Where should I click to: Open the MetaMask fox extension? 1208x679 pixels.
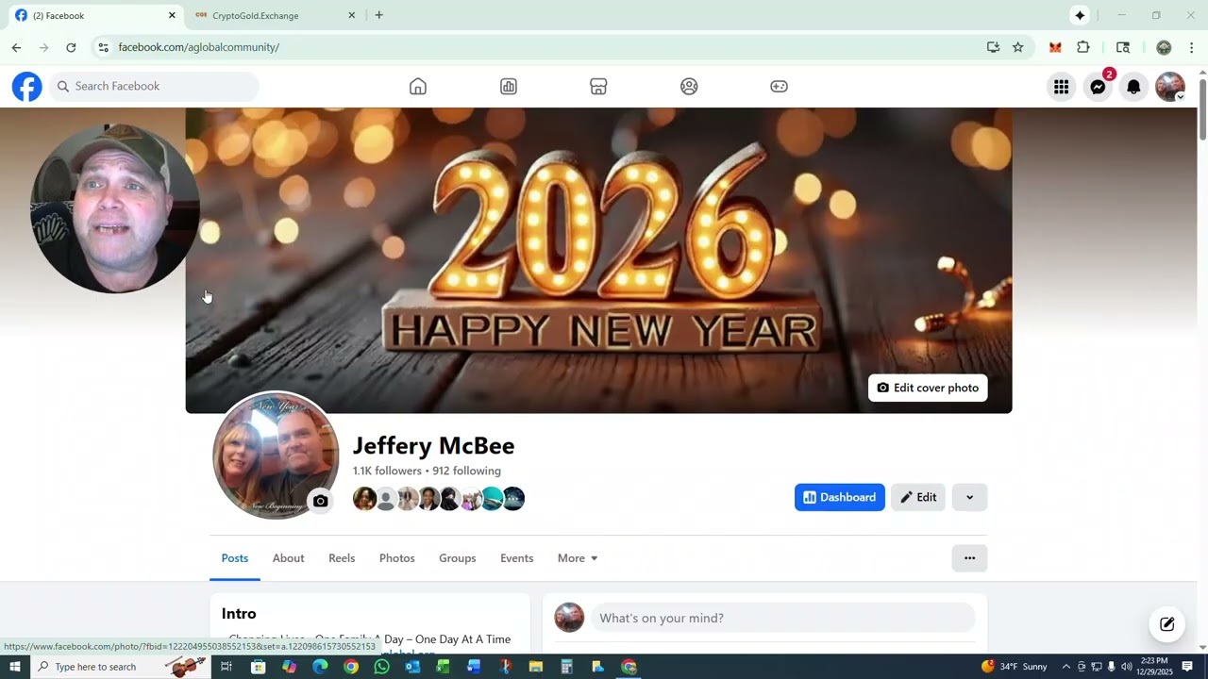pyautogui.click(x=1055, y=47)
